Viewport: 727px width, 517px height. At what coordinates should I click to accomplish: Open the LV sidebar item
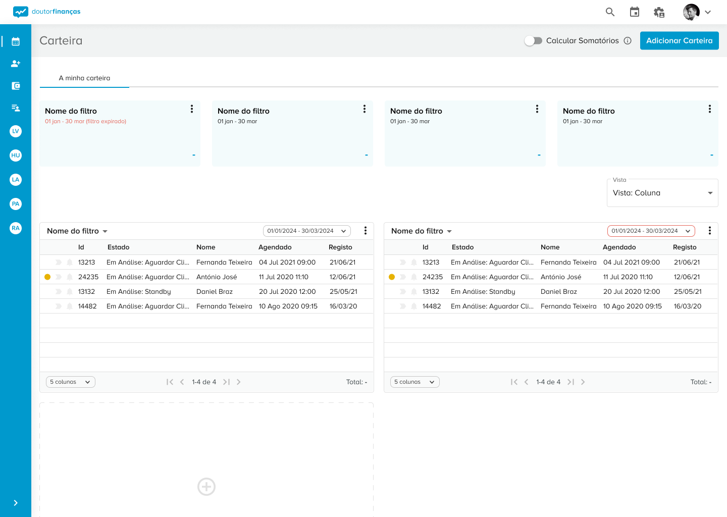coord(16,131)
